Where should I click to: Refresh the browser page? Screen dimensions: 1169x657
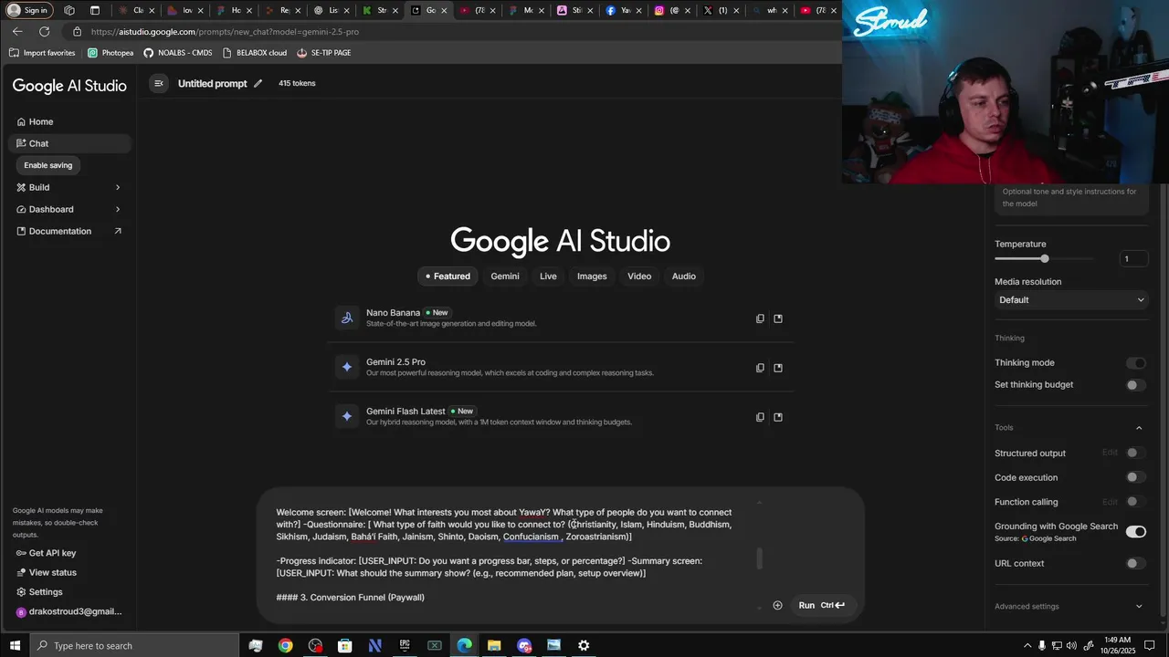coord(44,31)
